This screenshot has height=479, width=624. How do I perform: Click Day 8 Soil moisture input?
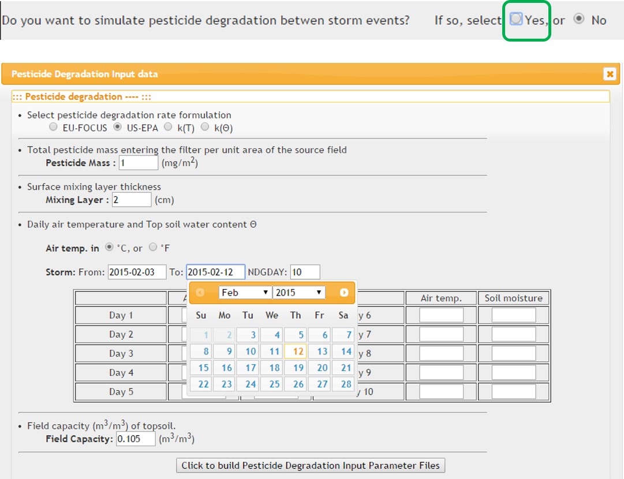coord(514,353)
